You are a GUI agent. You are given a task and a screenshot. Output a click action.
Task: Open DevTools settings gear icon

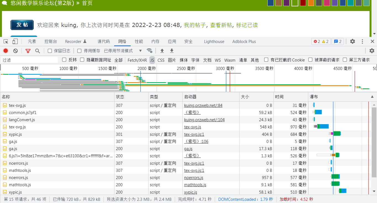[352, 42]
